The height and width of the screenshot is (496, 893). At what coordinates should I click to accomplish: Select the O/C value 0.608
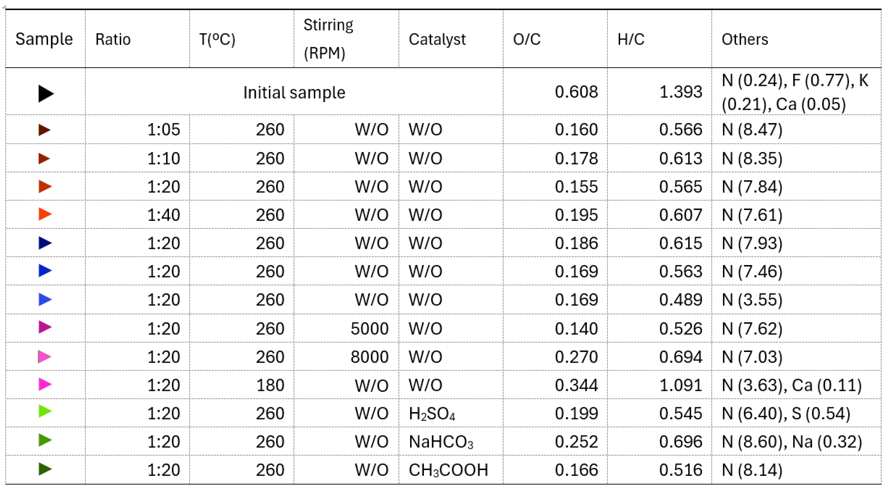576,92
